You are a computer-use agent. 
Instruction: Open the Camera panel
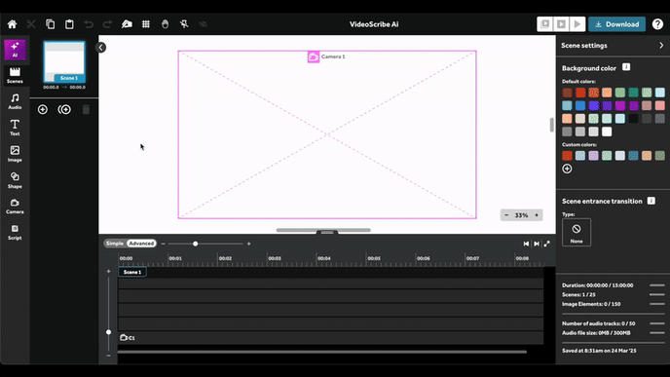[15, 207]
